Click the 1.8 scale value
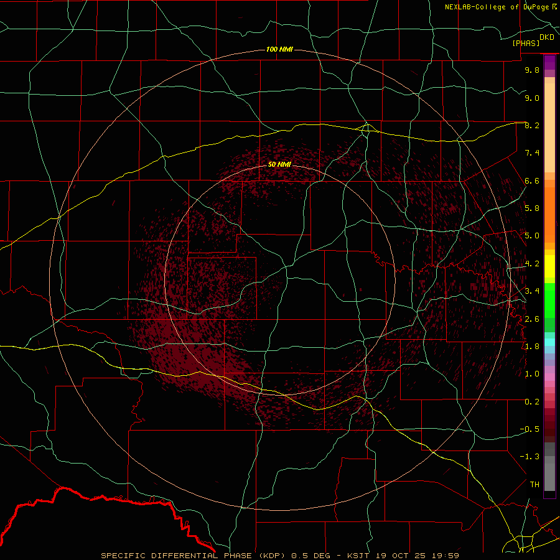560x560 pixels. click(532, 347)
